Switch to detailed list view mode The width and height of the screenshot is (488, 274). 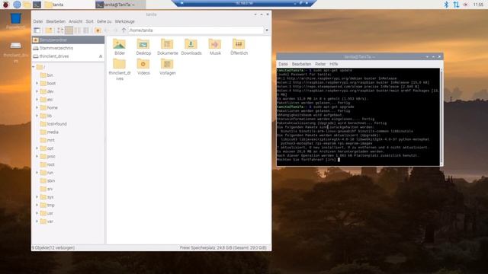point(86,30)
